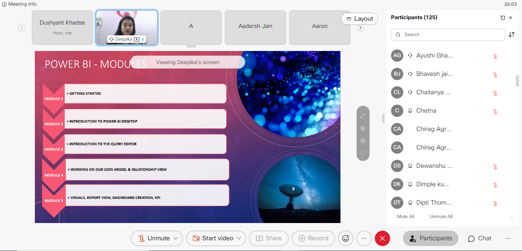Open panel options three dots beside Chat
522x251 pixels.
[508, 238]
